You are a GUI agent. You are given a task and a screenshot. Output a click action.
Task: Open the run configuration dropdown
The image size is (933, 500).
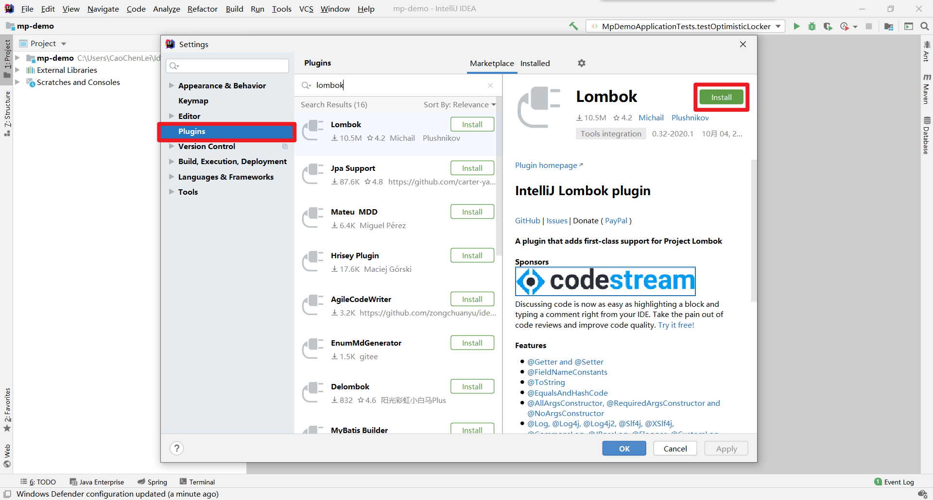686,26
